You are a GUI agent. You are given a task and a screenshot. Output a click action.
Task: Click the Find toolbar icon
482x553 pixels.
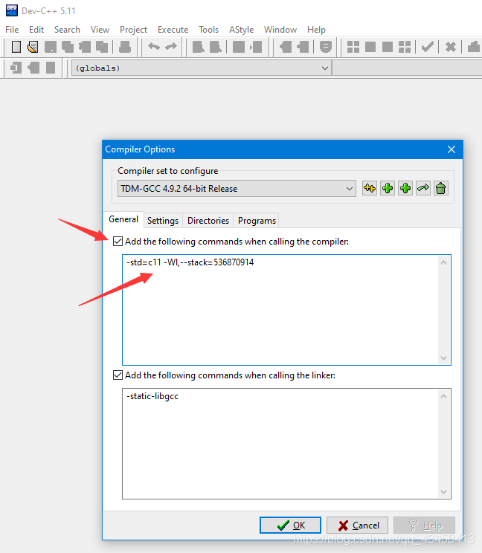199,47
